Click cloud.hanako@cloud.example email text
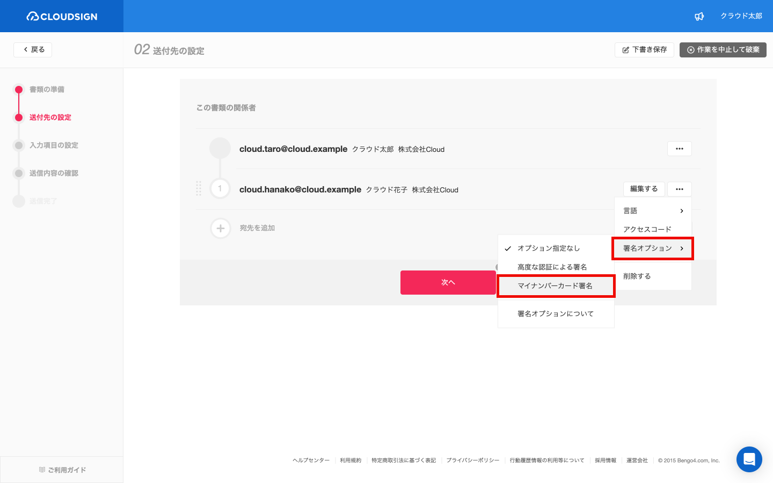This screenshot has height=483, width=773. [300, 189]
